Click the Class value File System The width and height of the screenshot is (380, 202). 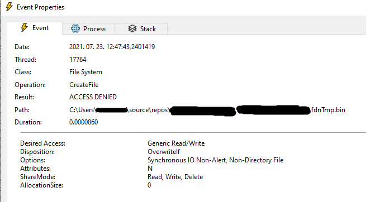(85, 72)
